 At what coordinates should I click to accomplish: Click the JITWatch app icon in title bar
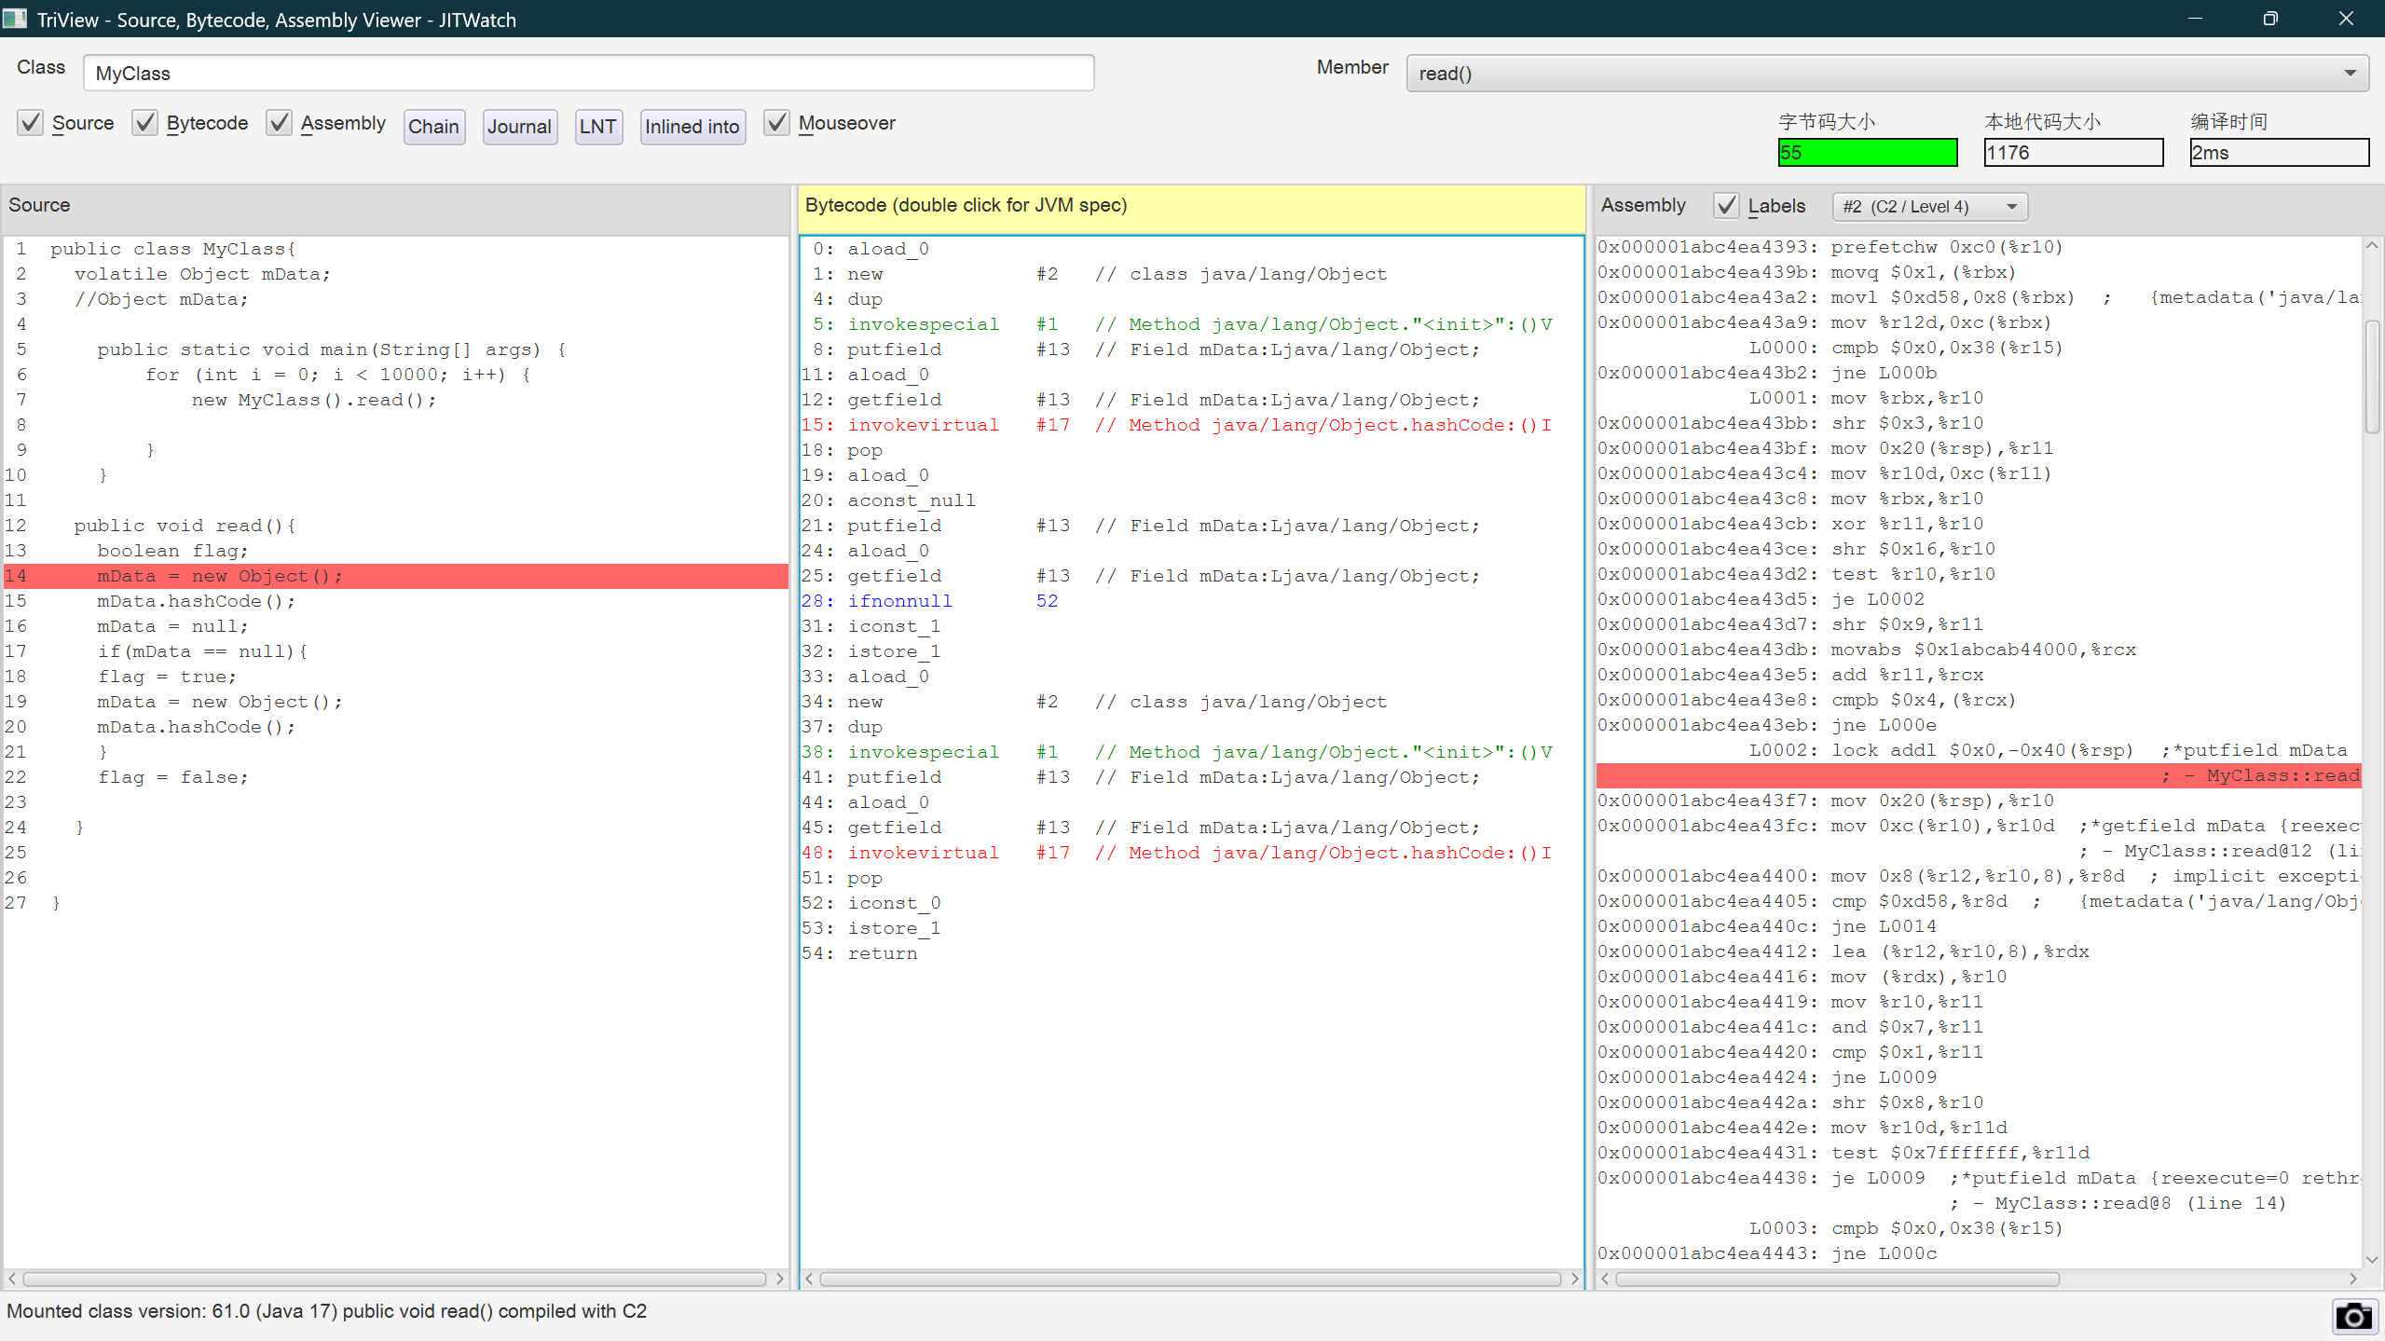14,19
